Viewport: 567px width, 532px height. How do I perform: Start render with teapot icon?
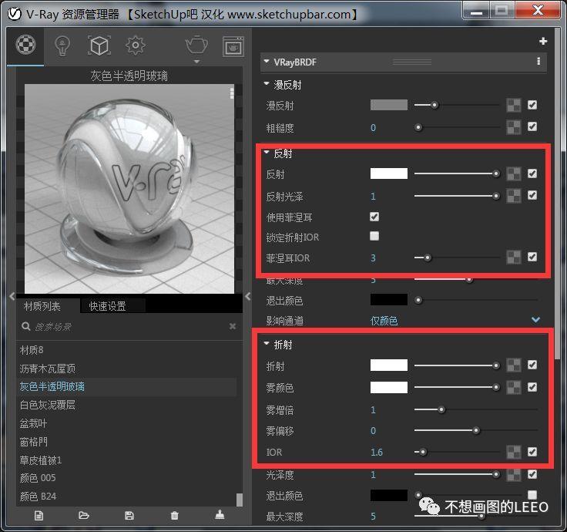click(196, 45)
